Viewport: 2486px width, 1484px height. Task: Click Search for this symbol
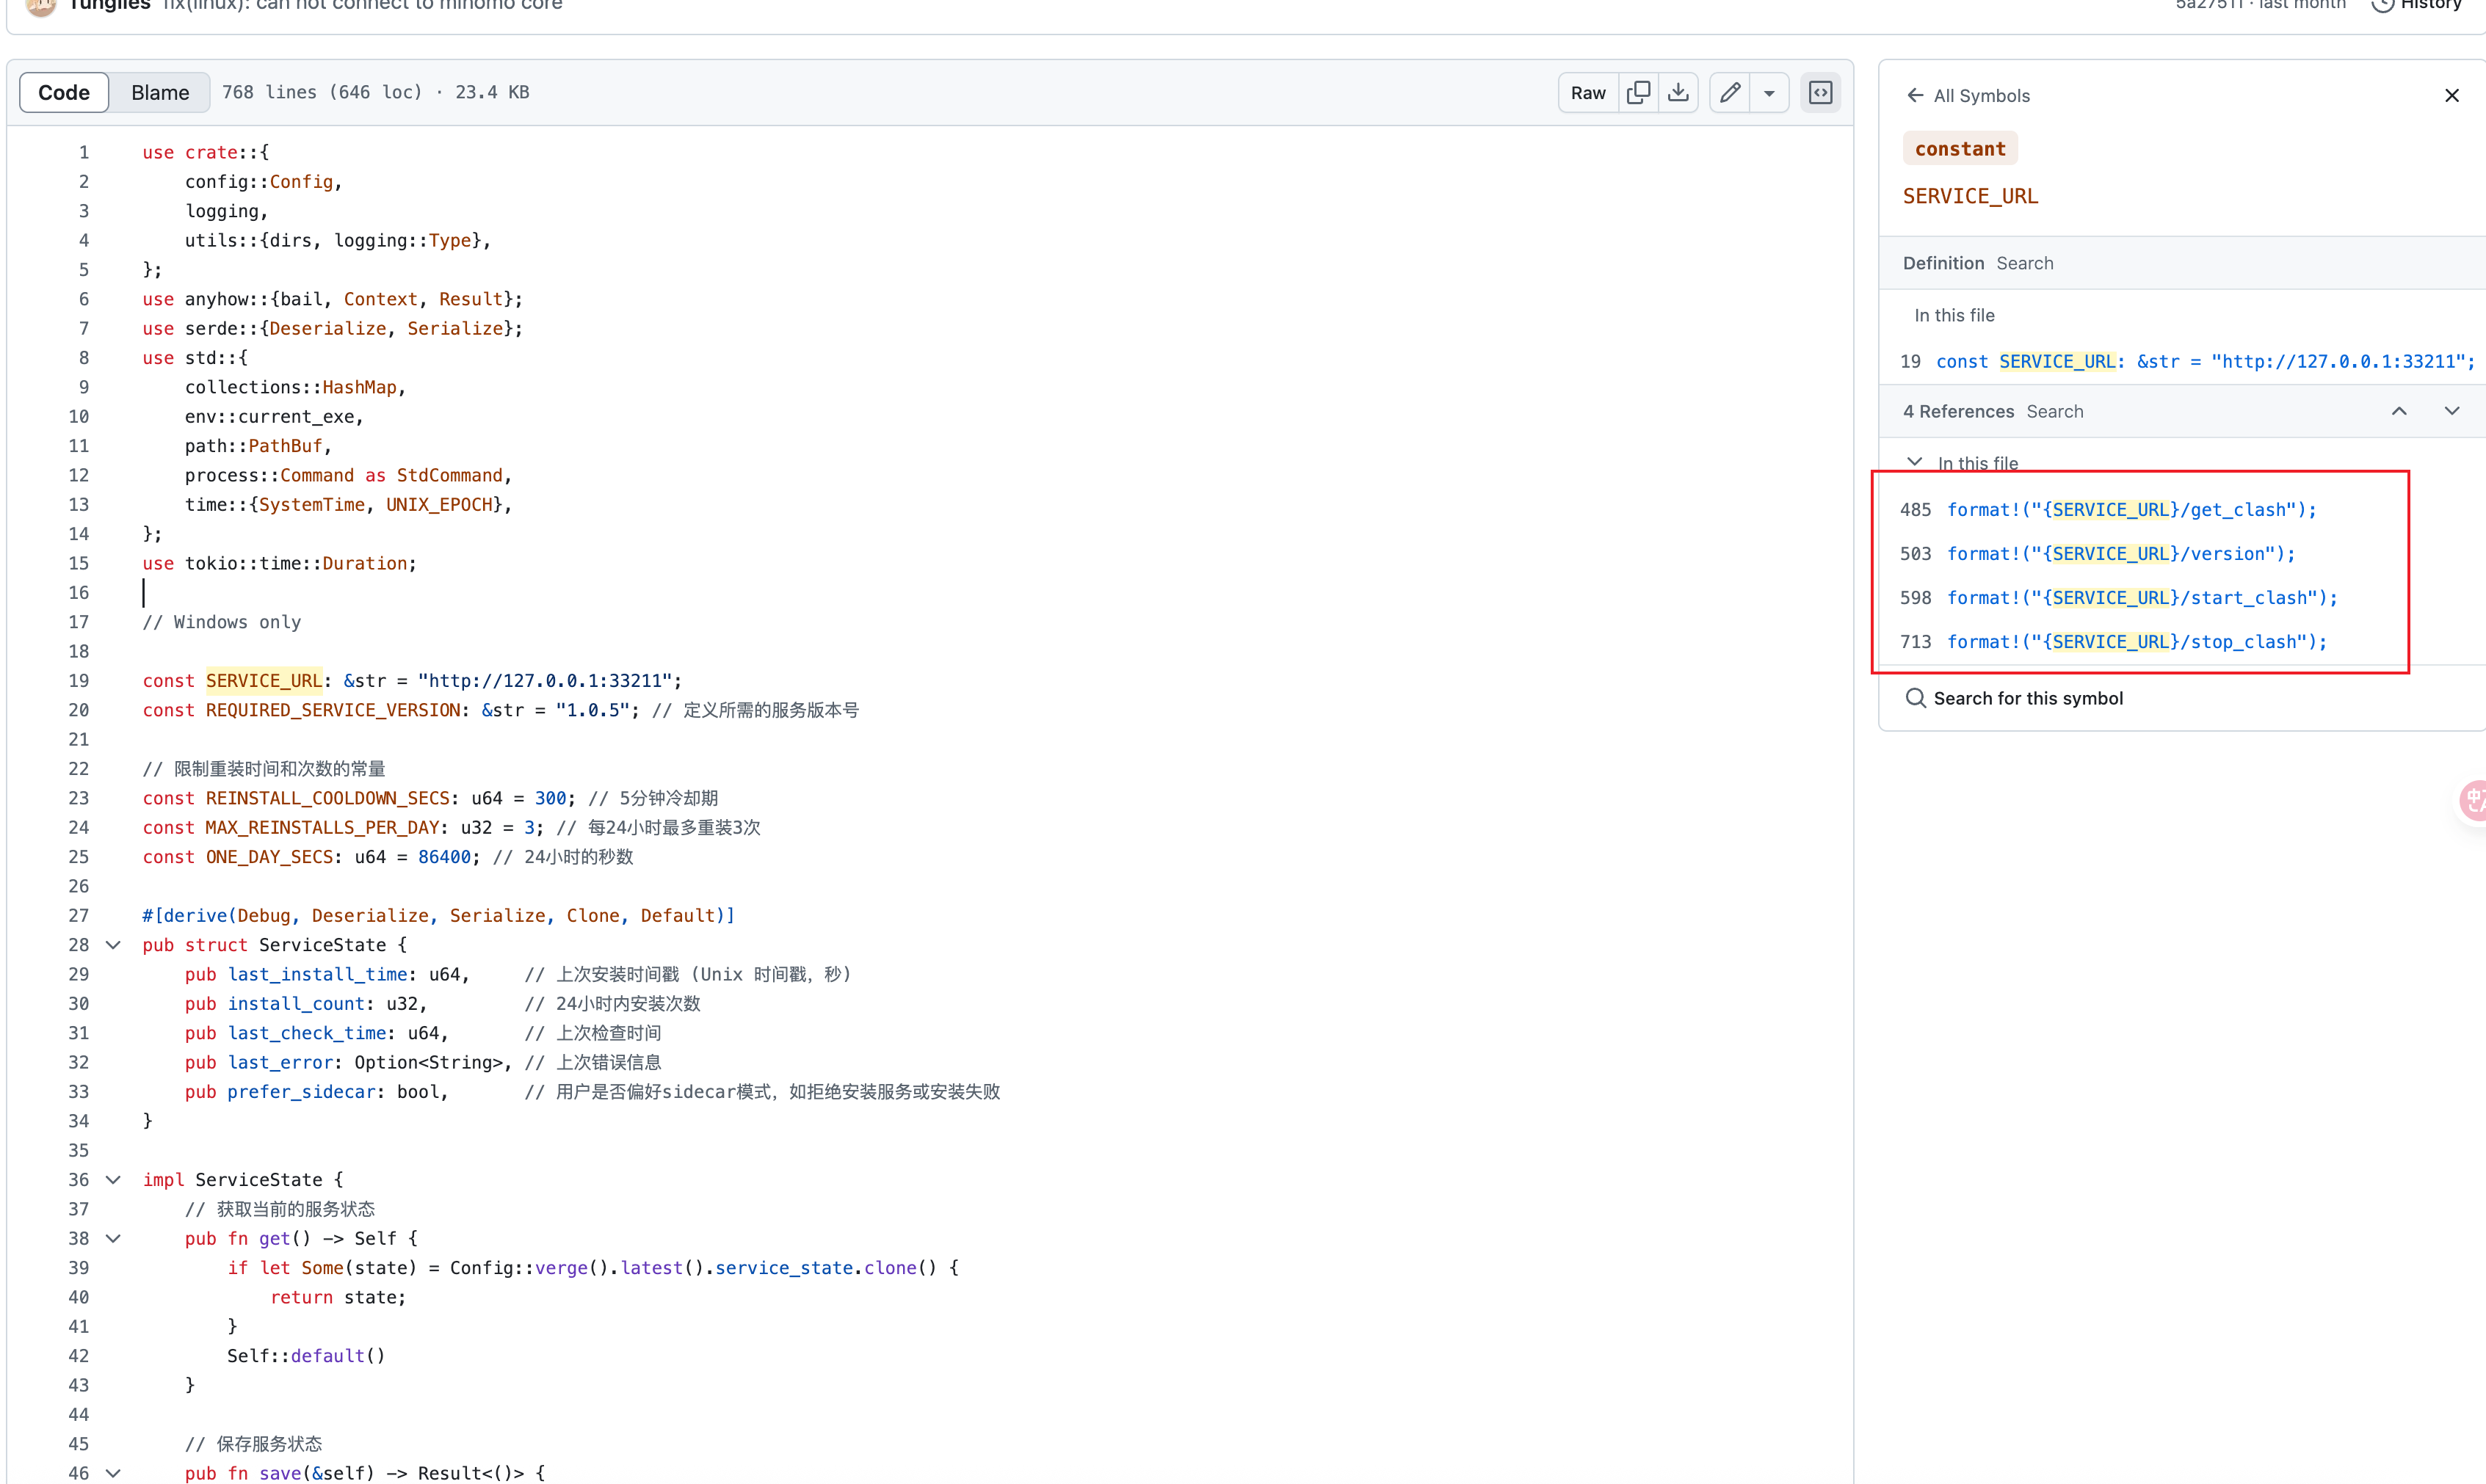coord(2027,698)
